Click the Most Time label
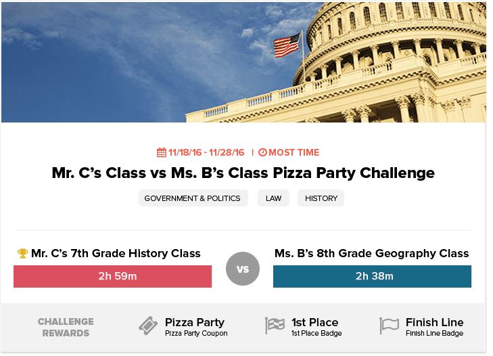The height and width of the screenshot is (356, 493). 294,153
